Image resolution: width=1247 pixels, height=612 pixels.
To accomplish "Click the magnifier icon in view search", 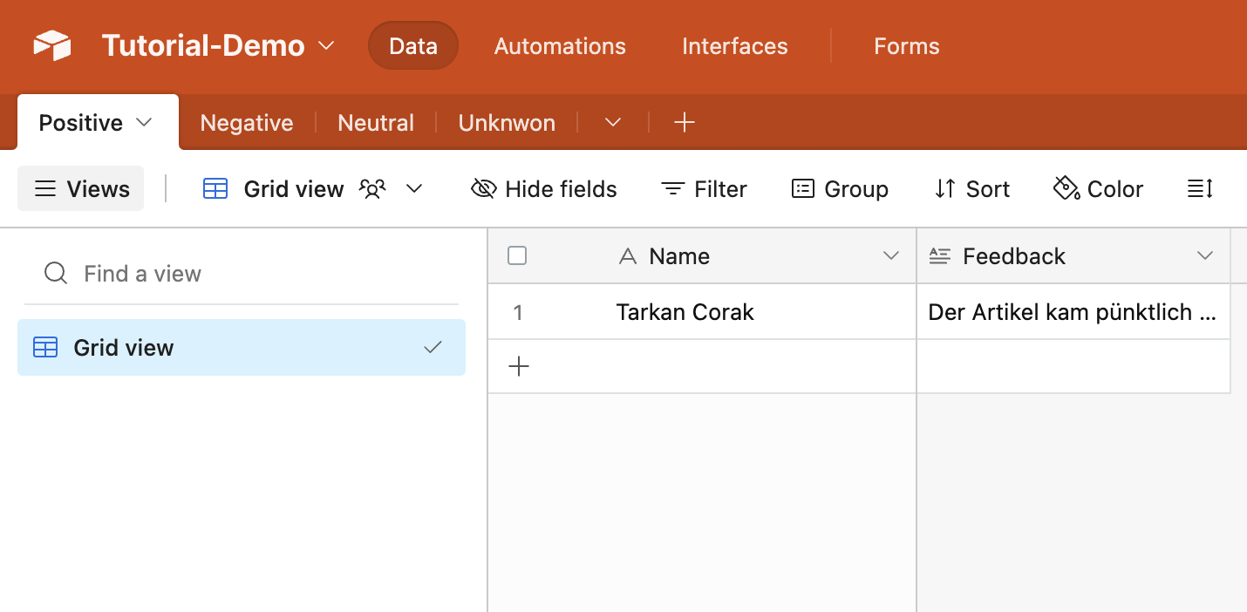I will tap(56, 274).
